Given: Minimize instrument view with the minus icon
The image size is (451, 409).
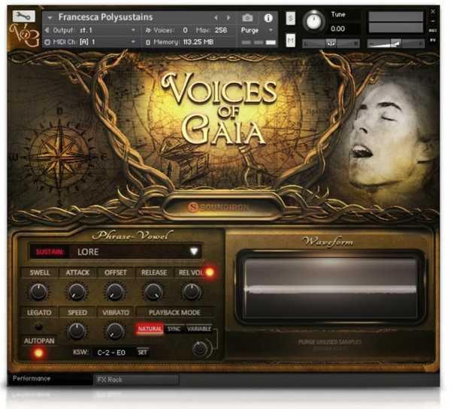Looking at the screenshot, I should click(433, 21).
